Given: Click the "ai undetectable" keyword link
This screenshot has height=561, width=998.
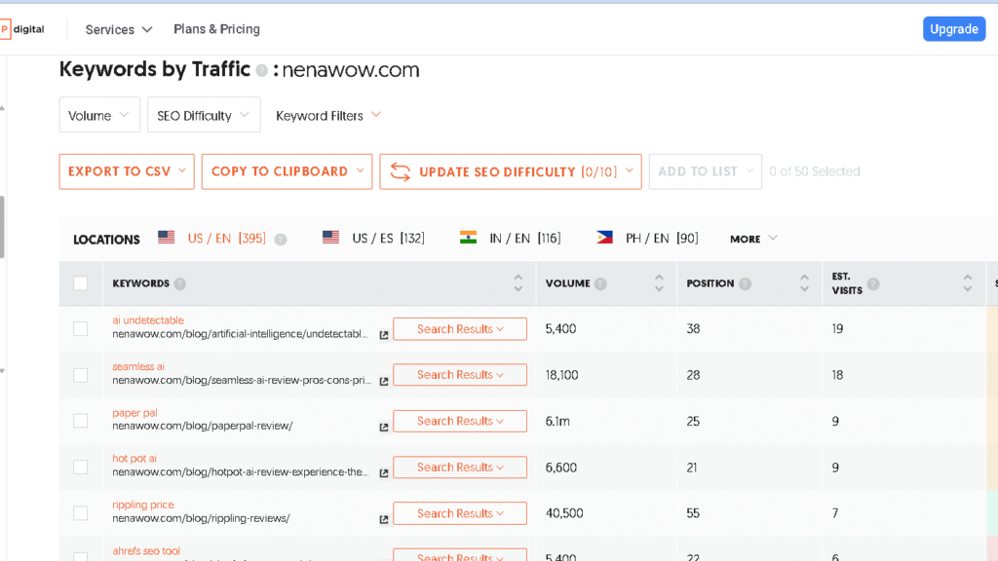Looking at the screenshot, I should pyautogui.click(x=148, y=319).
